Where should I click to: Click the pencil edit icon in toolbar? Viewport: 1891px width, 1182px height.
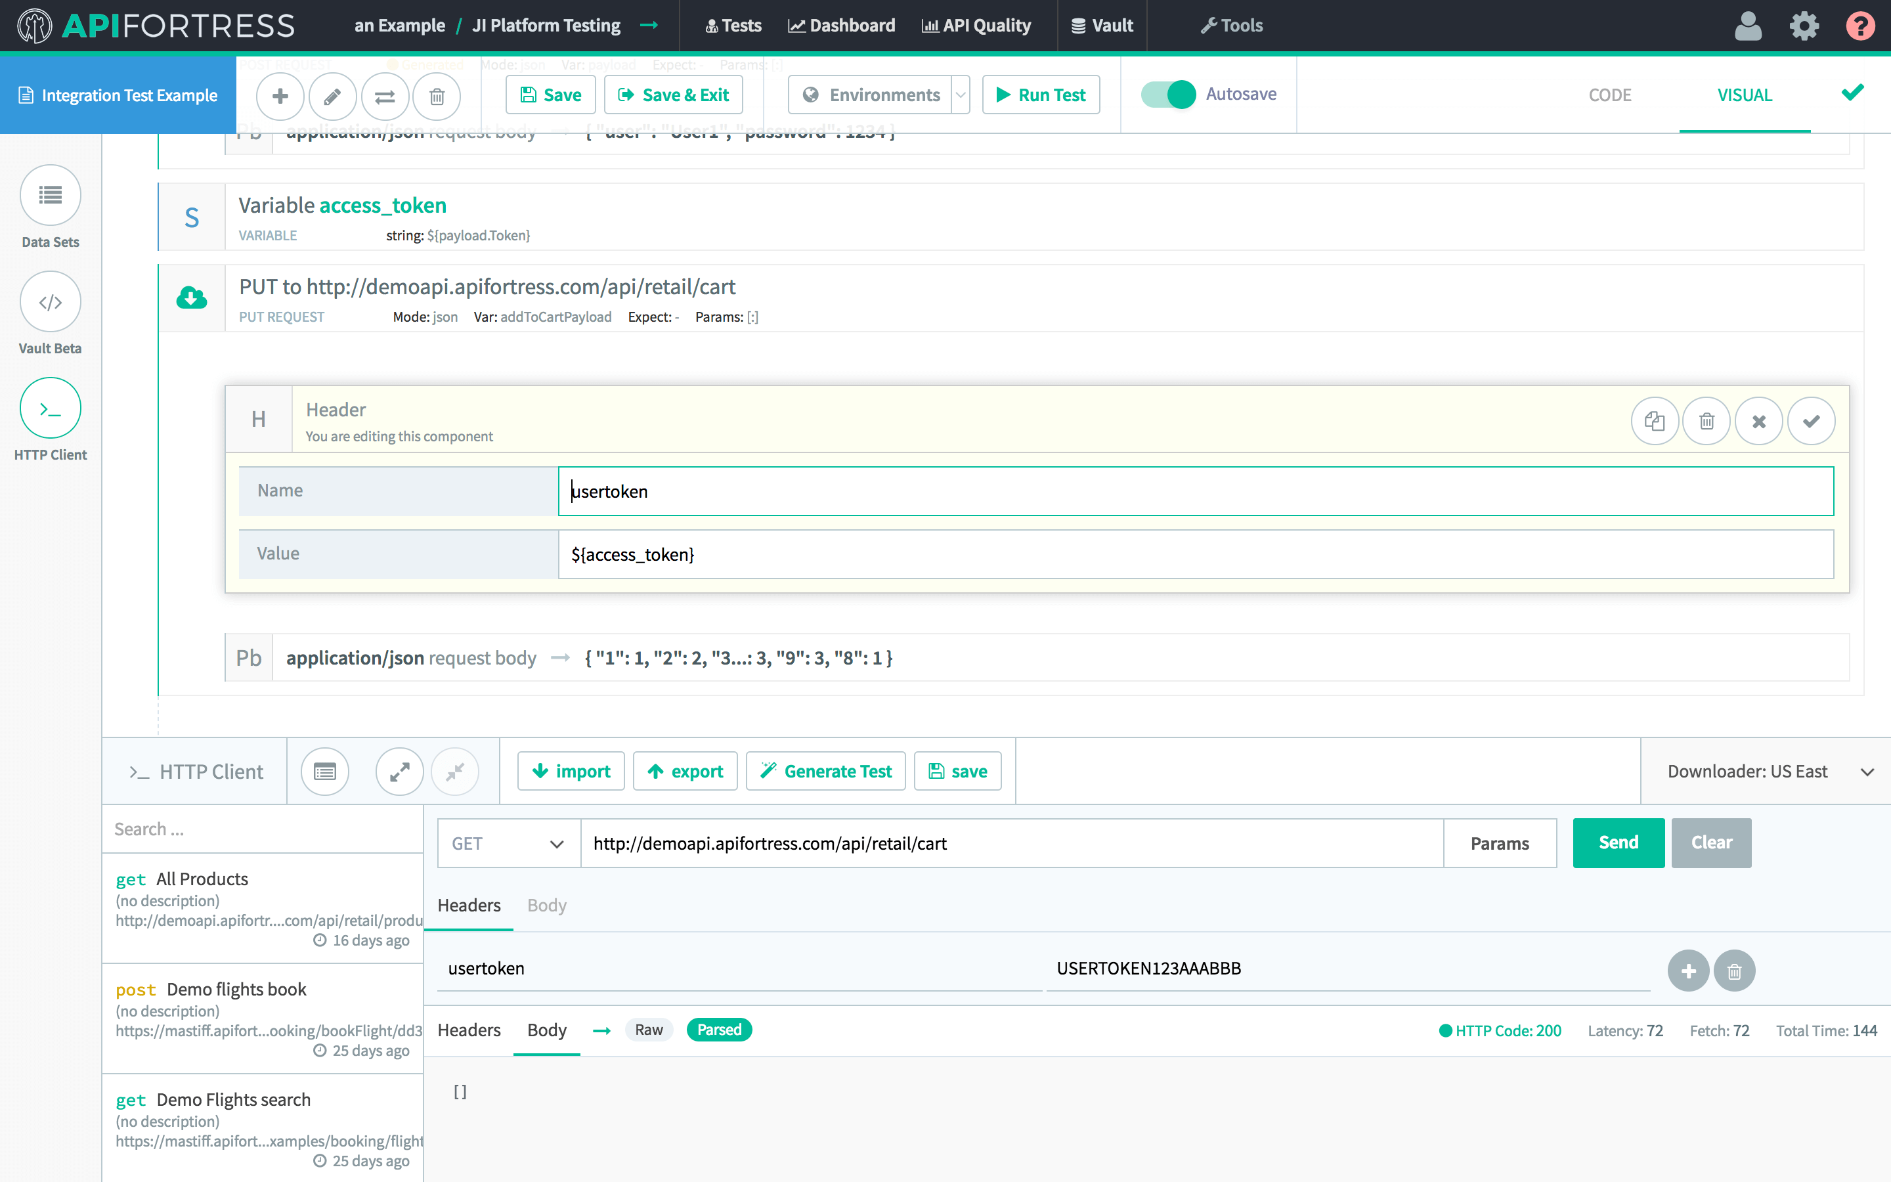[x=332, y=95]
